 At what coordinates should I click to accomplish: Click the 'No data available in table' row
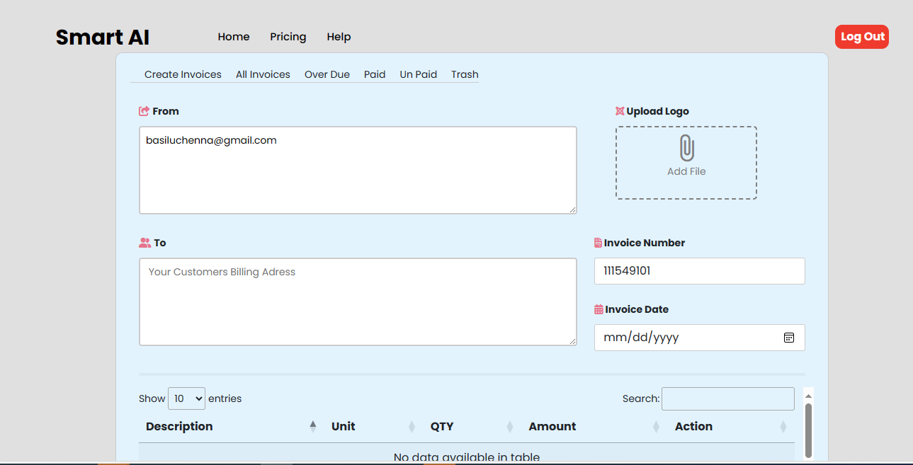tap(467, 454)
